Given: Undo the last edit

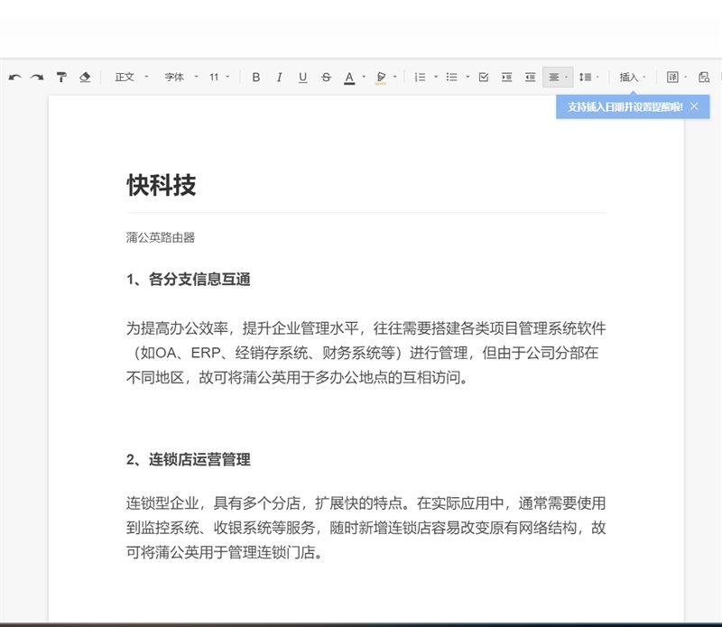Looking at the screenshot, I should (x=14, y=78).
